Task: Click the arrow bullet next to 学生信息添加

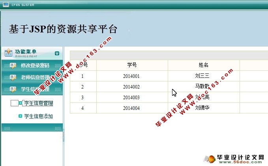Action: (20, 116)
